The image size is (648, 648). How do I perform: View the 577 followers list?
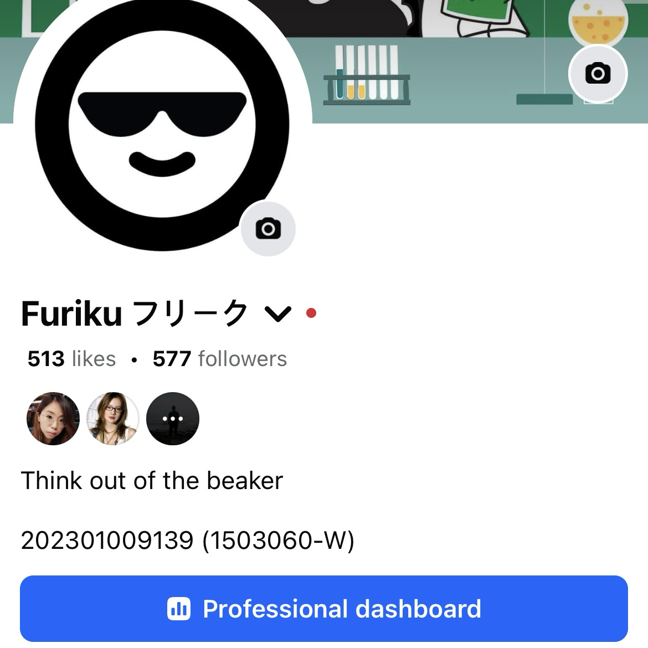(220, 358)
